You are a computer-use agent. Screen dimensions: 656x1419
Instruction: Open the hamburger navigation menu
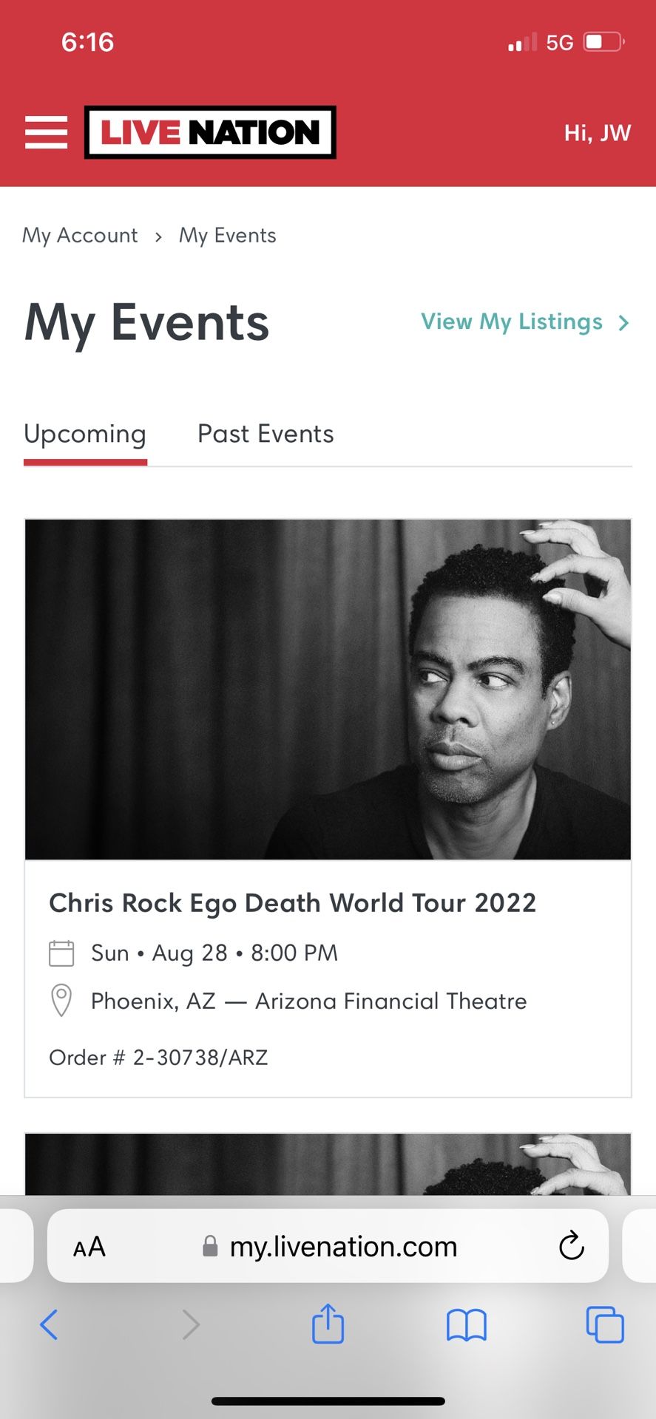(46, 132)
